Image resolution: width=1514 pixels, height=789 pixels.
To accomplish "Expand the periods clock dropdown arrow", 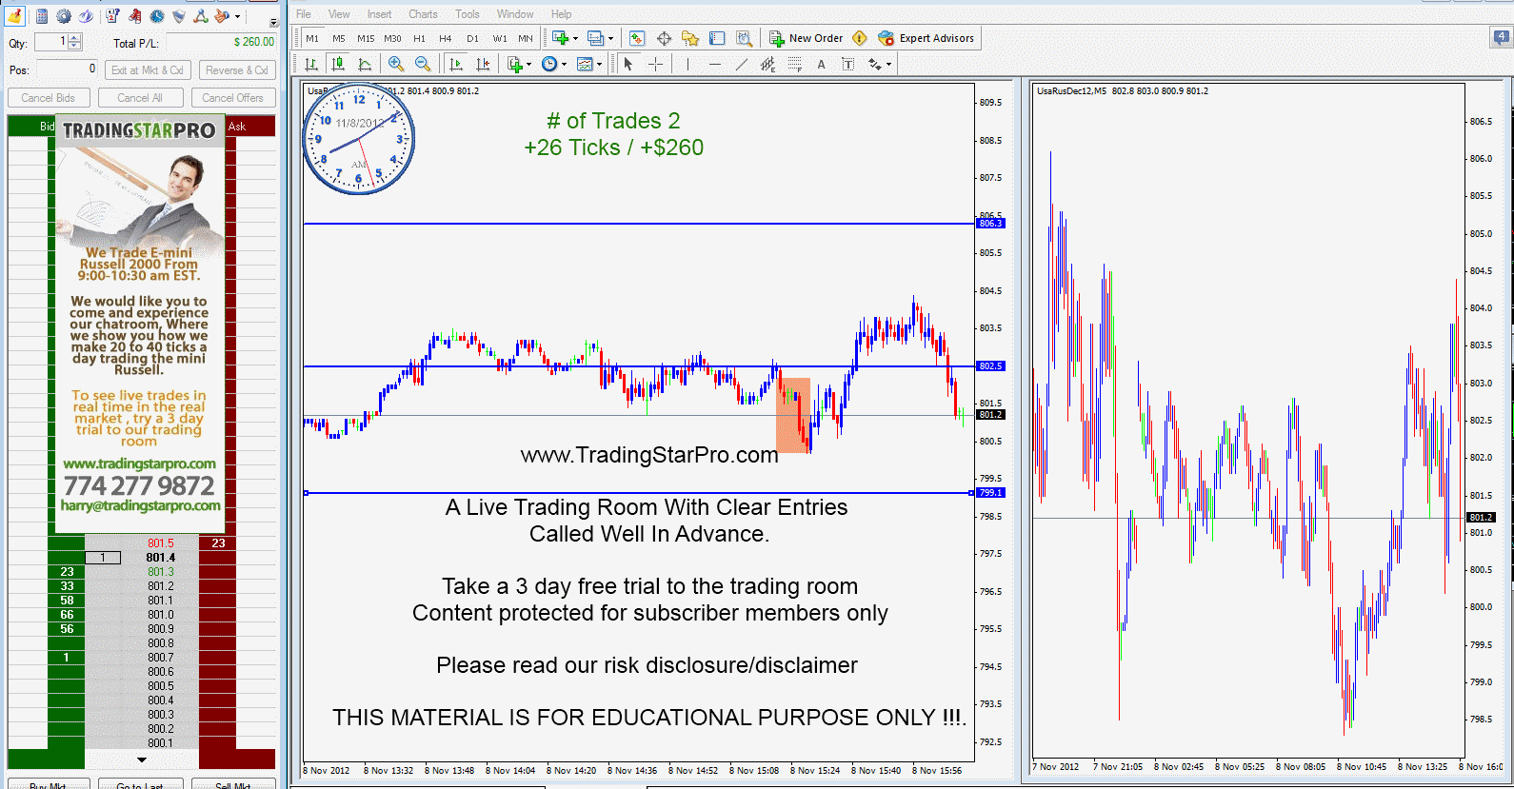I will click(x=564, y=65).
